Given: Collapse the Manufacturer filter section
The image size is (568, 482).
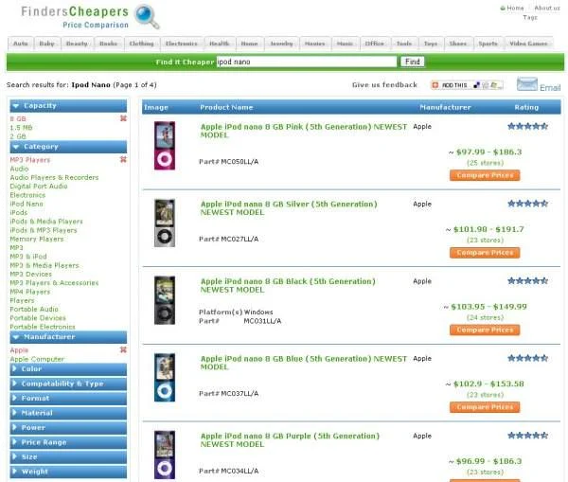Looking at the screenshot, I should coord(68,337).
